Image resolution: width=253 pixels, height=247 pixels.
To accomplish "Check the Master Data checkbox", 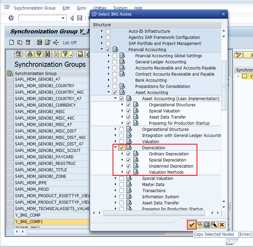I will click(122, 185).
